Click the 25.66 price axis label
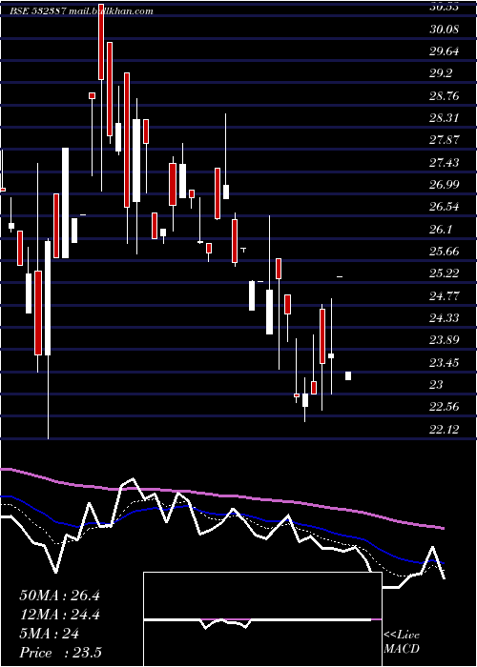Viewport: 477px width, 667px height. click(445, 252)
